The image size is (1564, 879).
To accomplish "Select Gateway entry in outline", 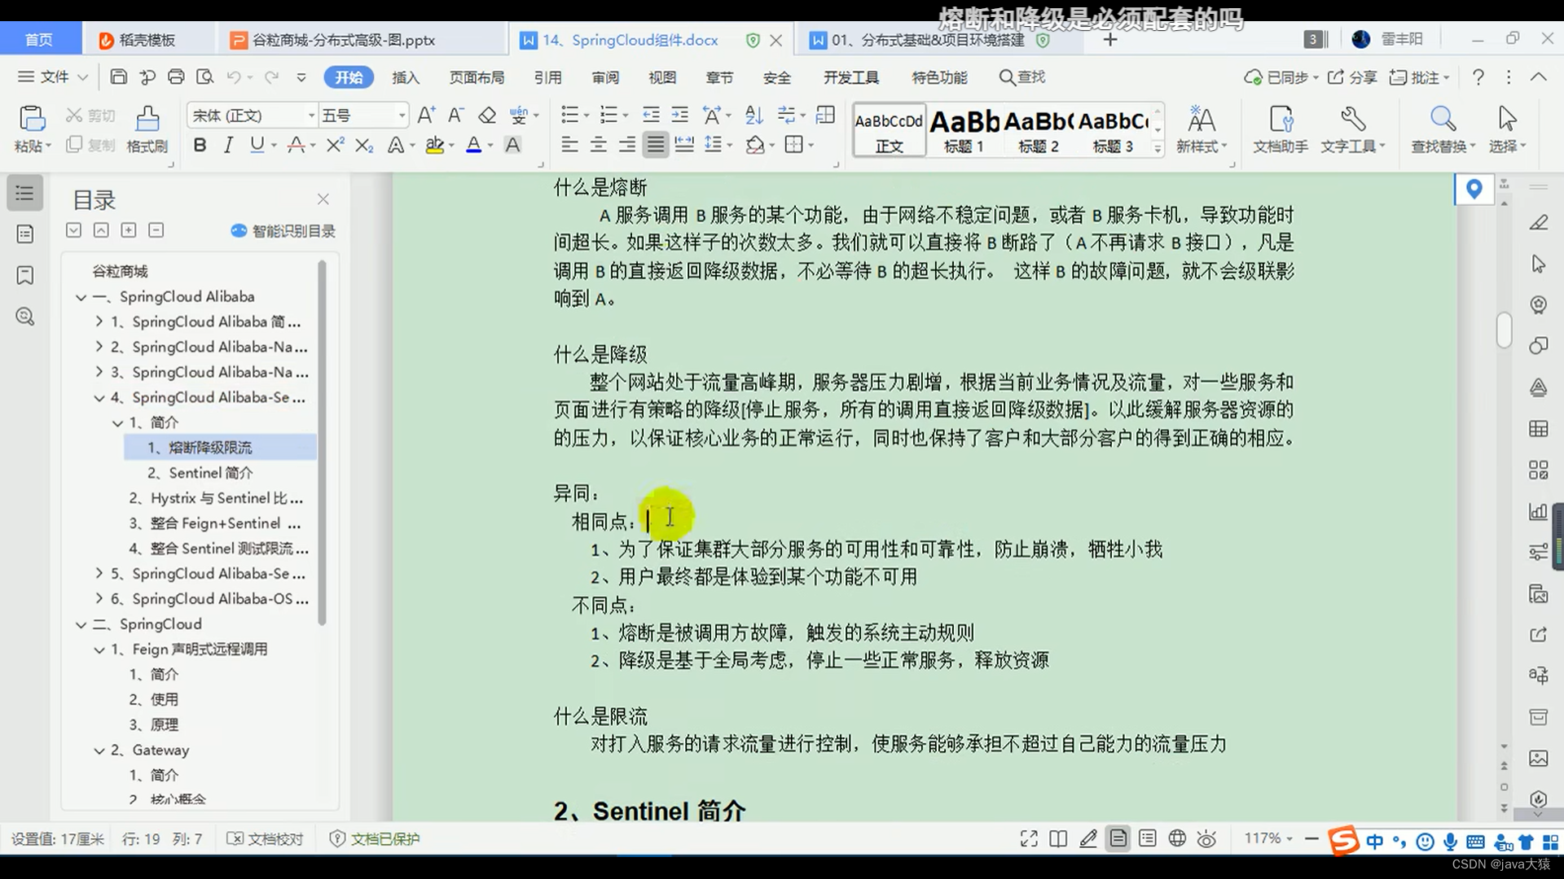I will pos(160,750).
